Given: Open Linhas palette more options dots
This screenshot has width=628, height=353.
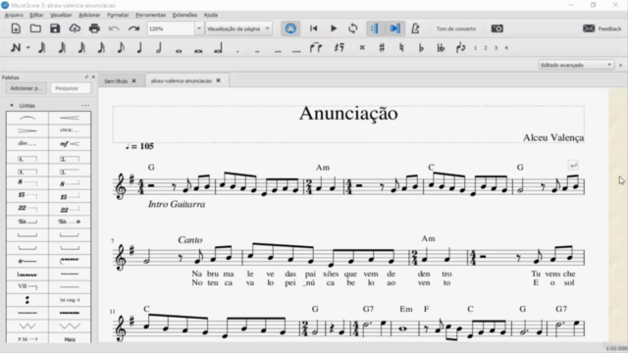Looking at the screenshot, I should (x=85, y=105).
